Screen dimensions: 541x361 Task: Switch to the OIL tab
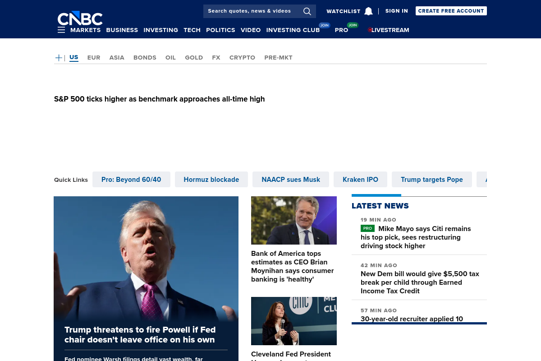(170, 58)
